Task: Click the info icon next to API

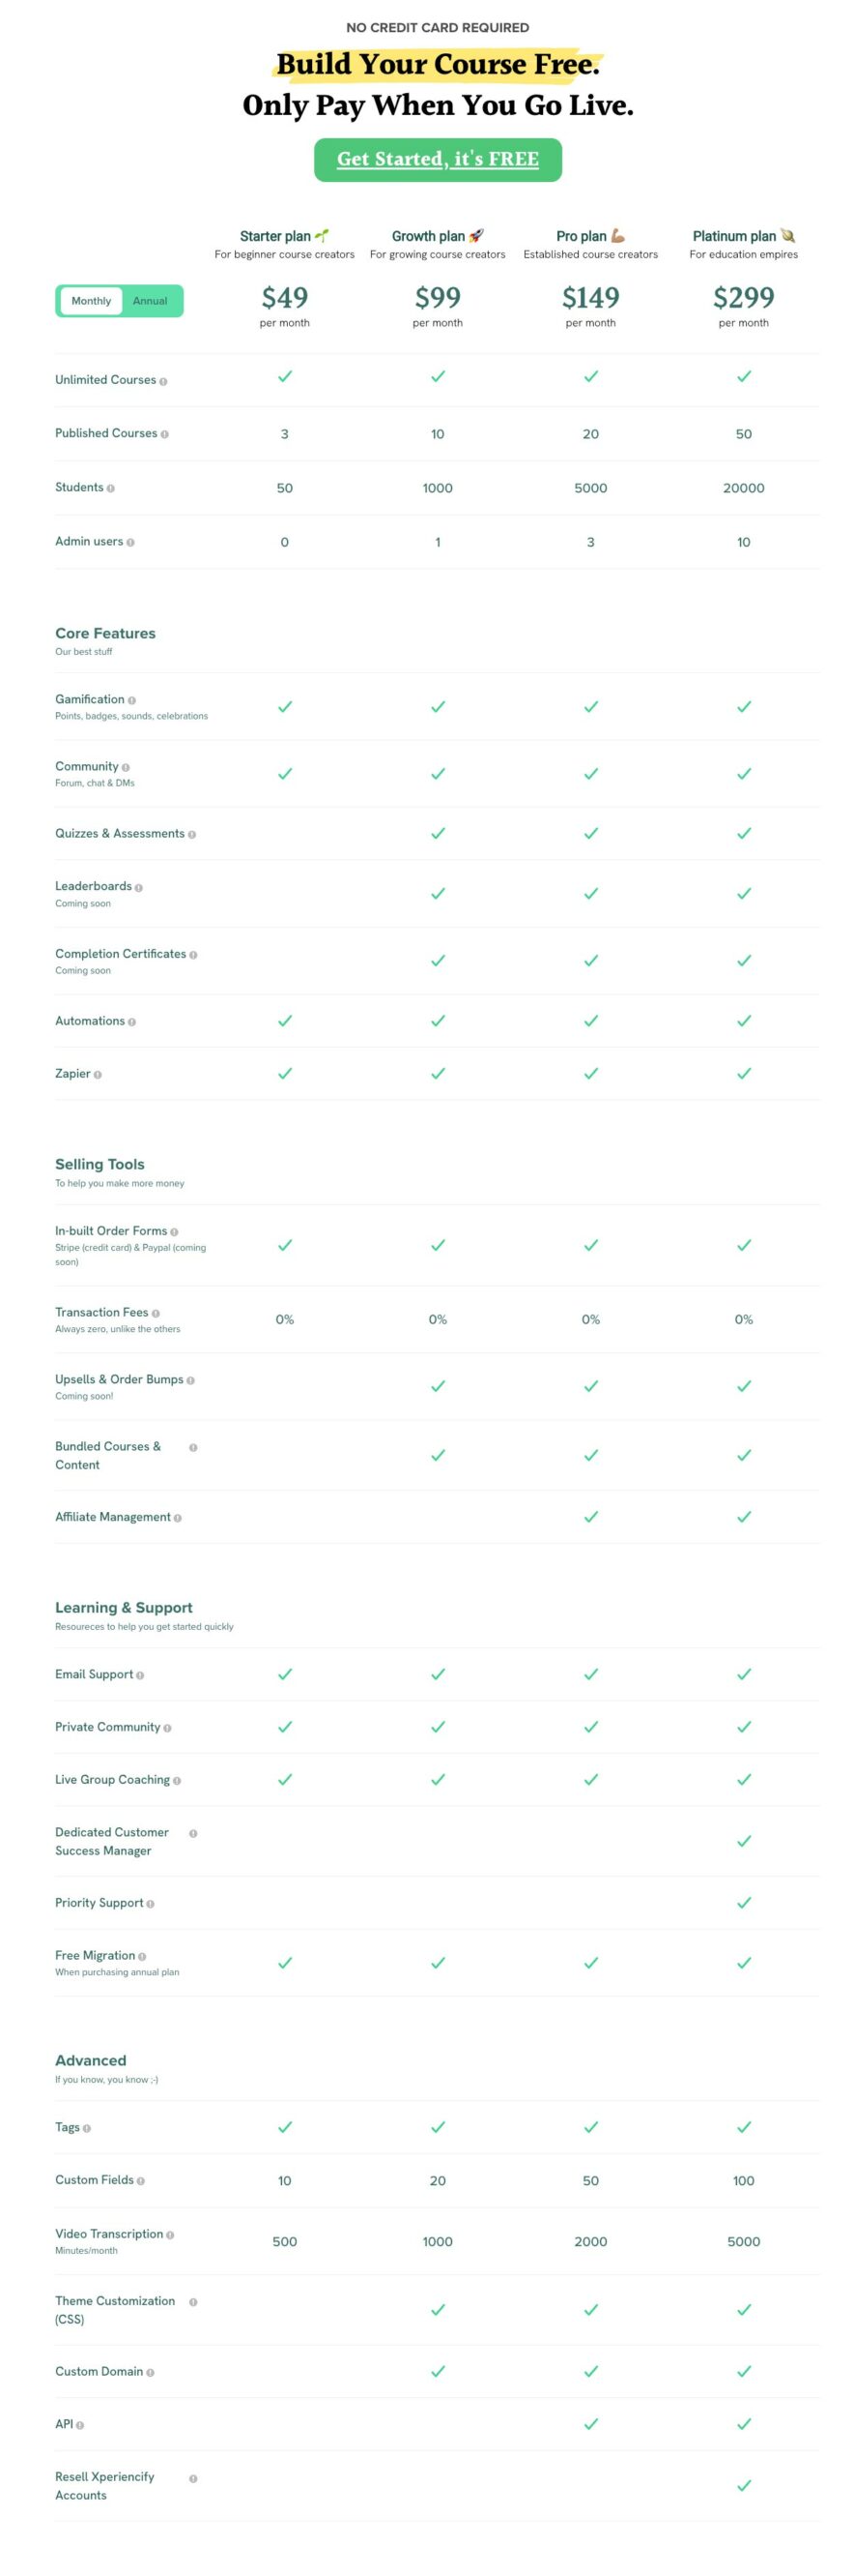Action: click(80, 2425)
